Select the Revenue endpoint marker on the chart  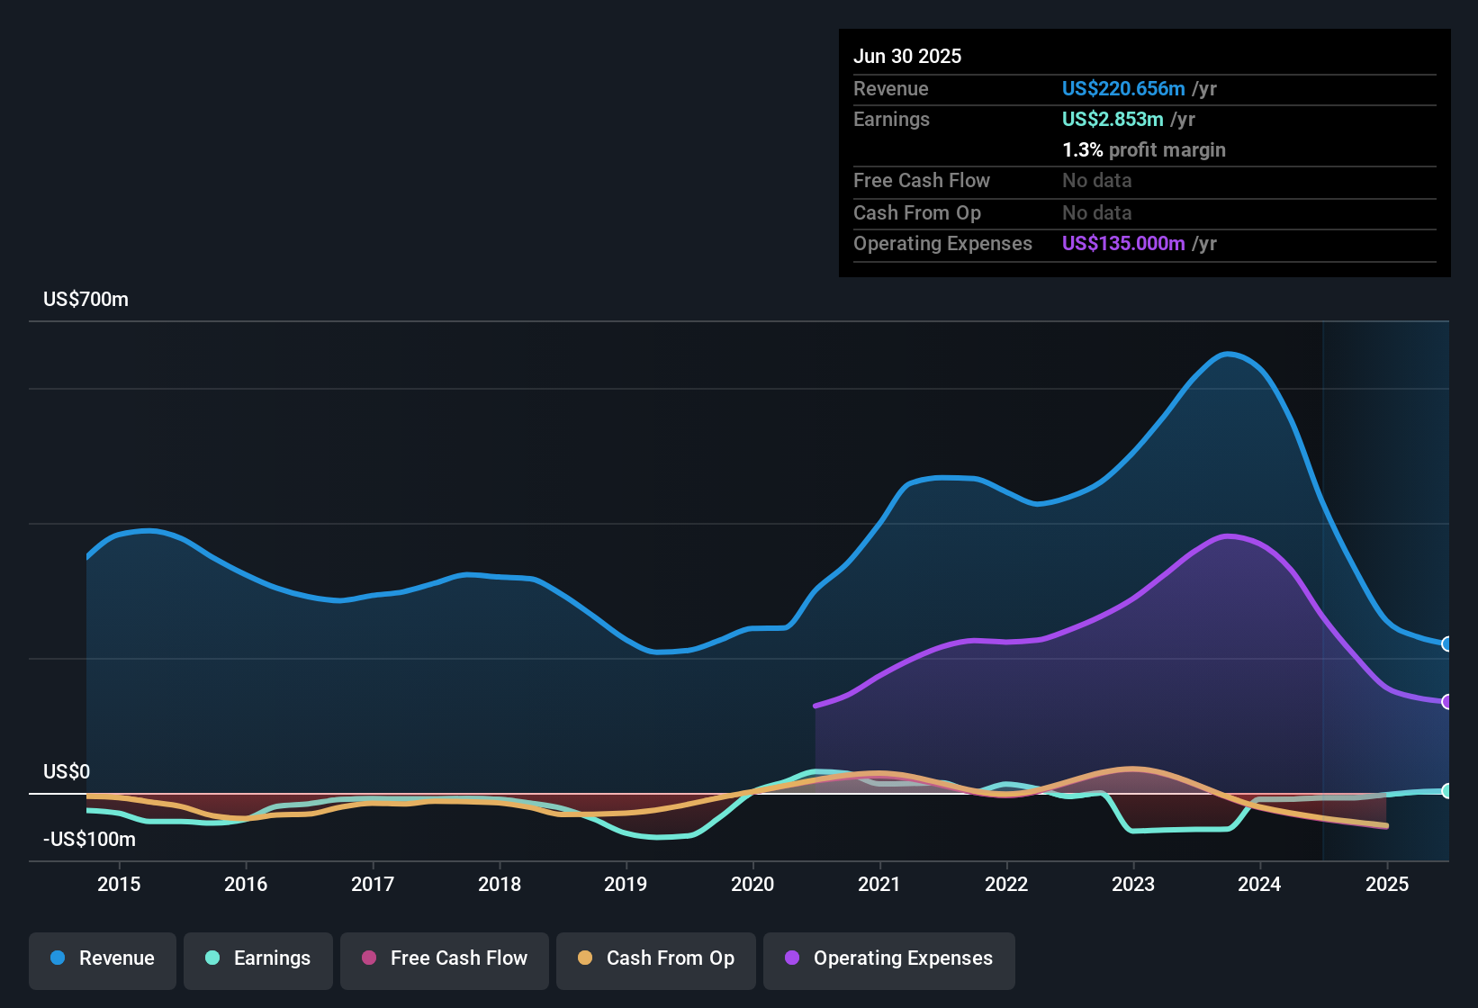(x=1447, y=644)
